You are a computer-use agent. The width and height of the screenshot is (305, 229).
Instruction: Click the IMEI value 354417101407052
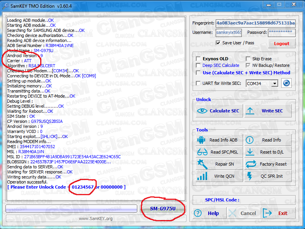coord(37,147)
